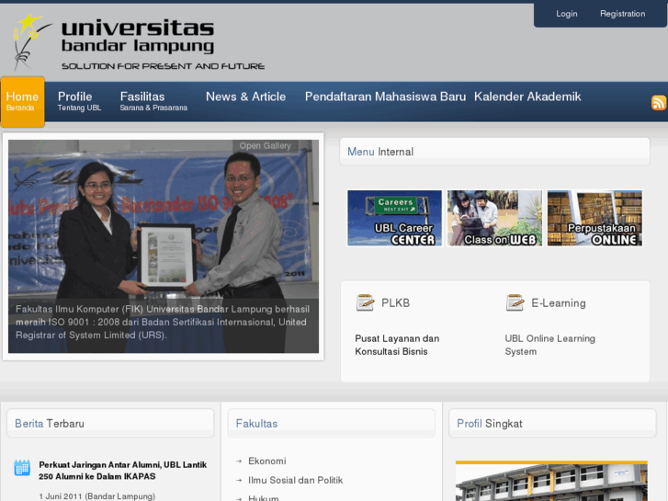Click the Login link
Viewport: 668px width, 501px height.
pos(567,14)
